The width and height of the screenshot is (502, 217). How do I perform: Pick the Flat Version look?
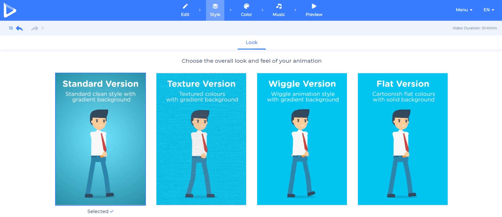tap(403, 139)
